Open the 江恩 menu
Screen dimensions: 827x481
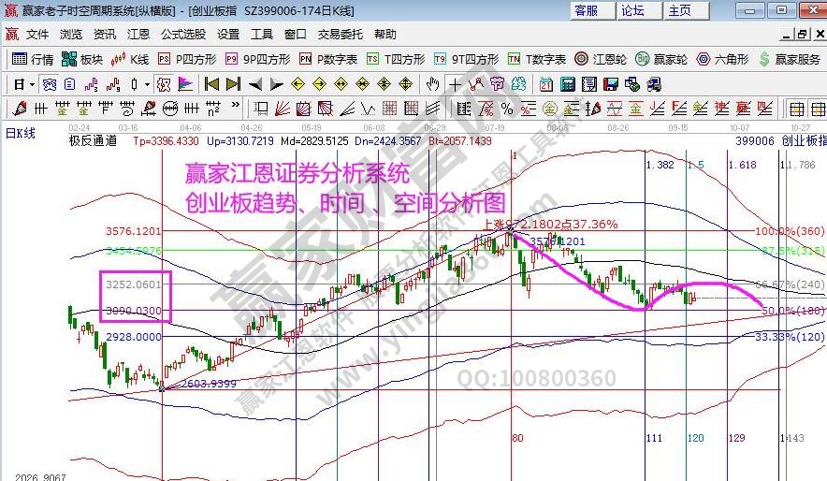138,35
